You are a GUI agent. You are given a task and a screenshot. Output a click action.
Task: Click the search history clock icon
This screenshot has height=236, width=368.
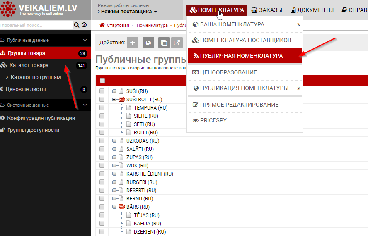click(x=84, y=25)
